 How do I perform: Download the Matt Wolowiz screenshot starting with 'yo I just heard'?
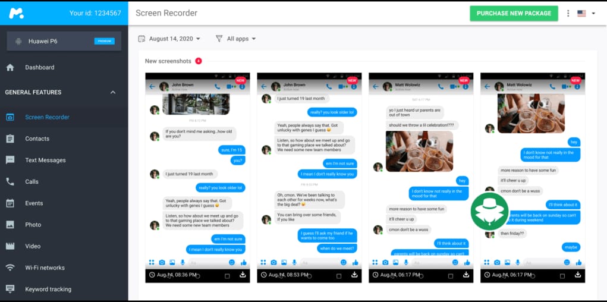466,275
